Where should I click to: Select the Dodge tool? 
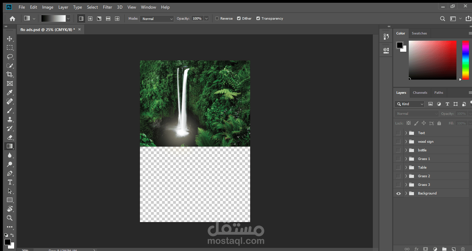coord(10,164)
